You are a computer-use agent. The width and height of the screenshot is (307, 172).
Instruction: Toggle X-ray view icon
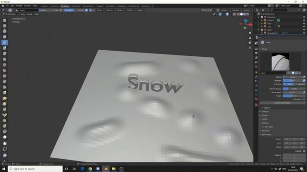(235, 14)
